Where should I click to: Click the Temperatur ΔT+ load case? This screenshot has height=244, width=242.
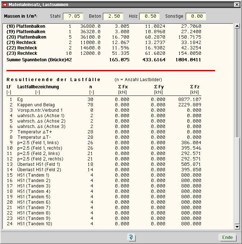(x=35, y=132)
